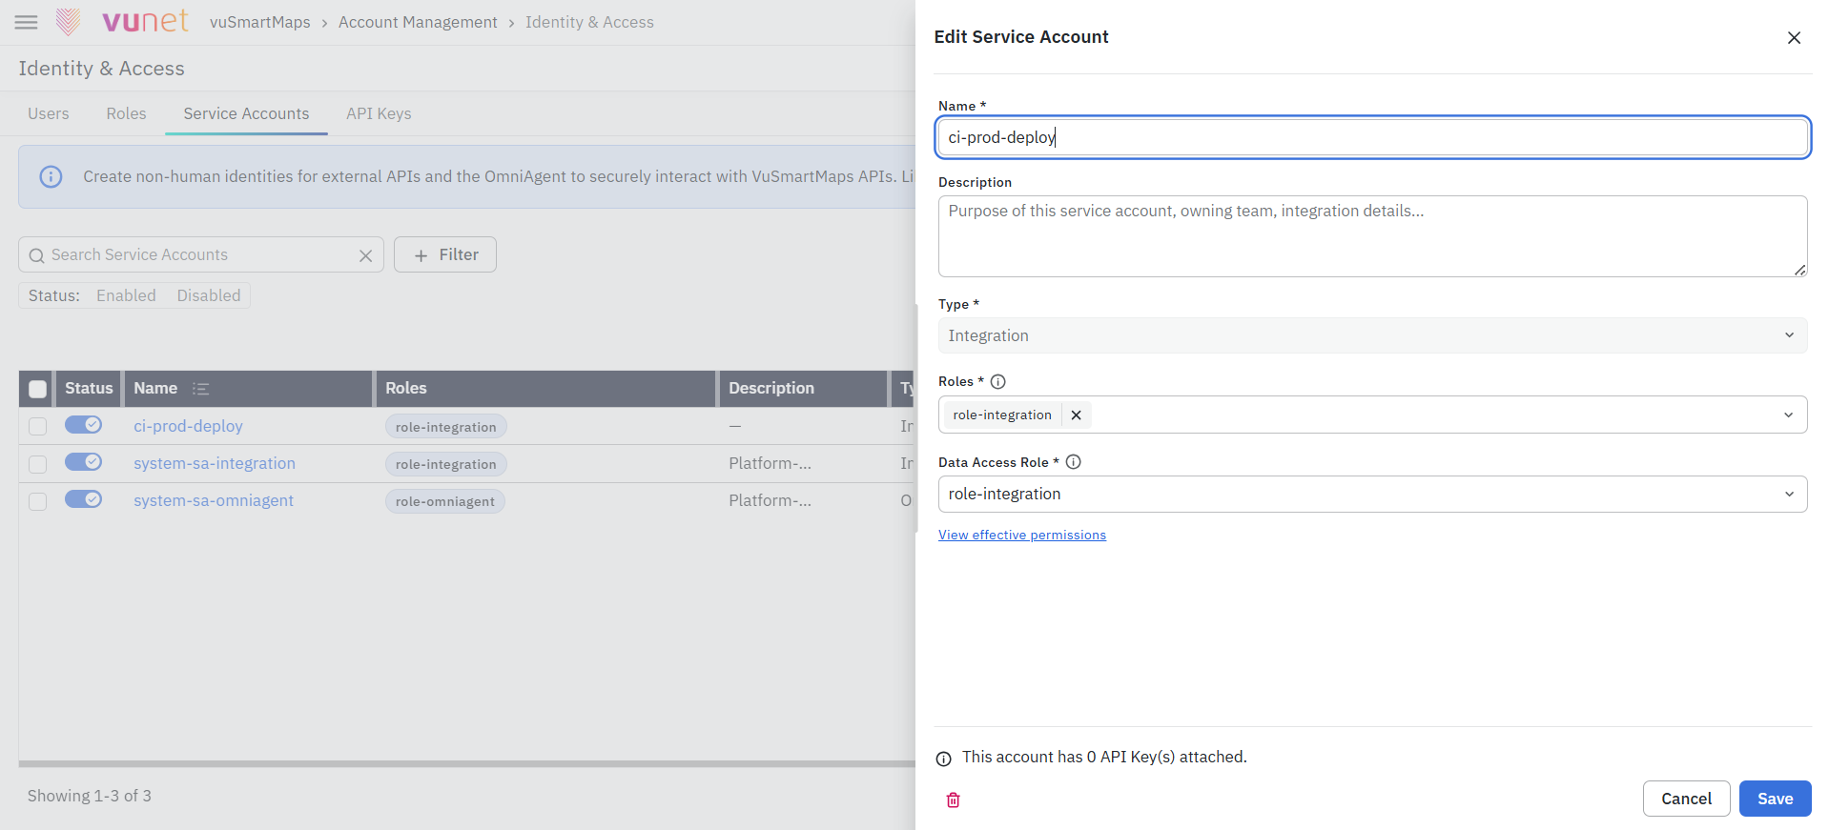
Task: Click the info icon in the banner
Action: pyautogui.click(x=51, y=176)
